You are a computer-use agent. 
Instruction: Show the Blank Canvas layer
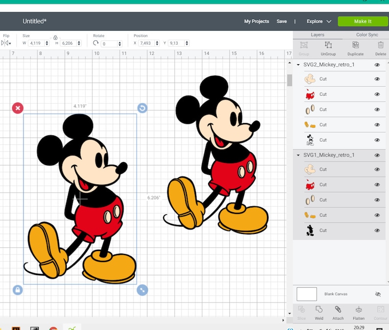tap(378, 294)
